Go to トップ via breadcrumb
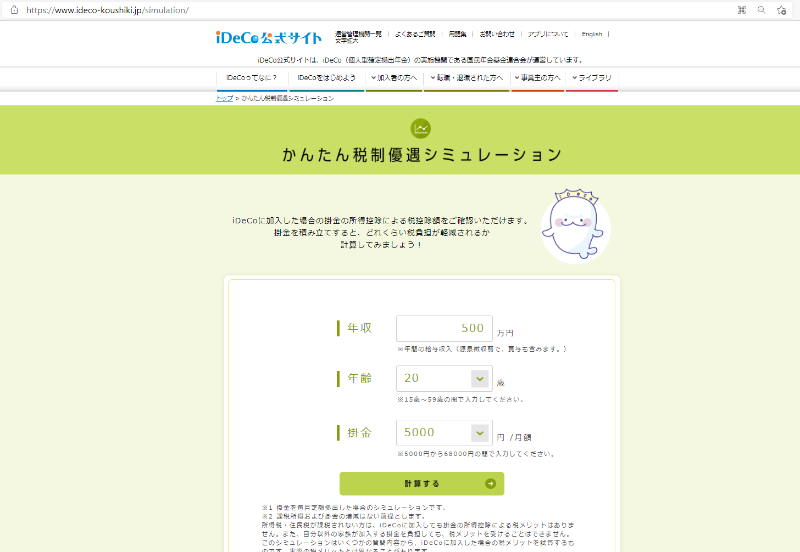Screen dimensions: 800x552 (x=224, y=98)
